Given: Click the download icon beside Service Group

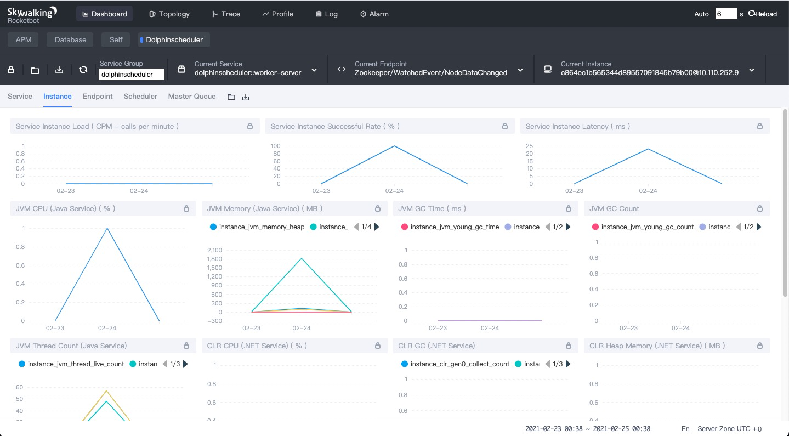Looking at the screenshot, I should (59, 70).
